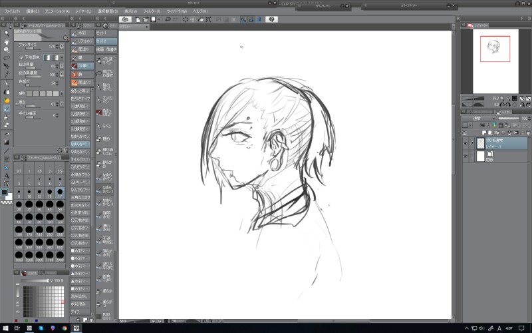Adjust the ブラシサイズ slider
Image resolution: width=532 pixels, height=333 pixels.
pyautogui.click(x=33, y=49)
